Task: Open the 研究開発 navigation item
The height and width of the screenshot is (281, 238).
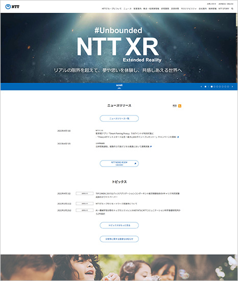Action: 165,9
